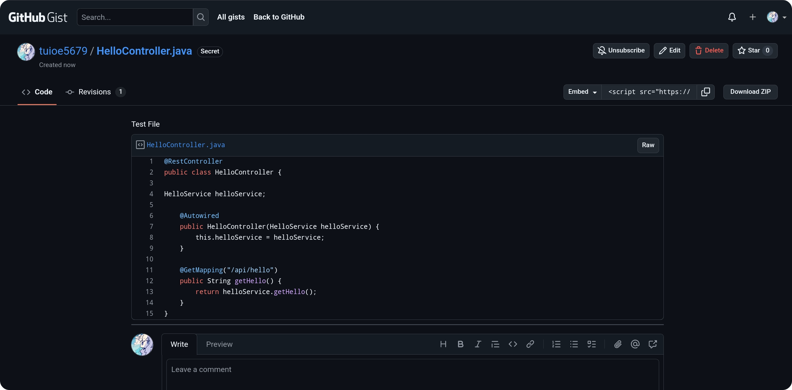Unsubscribe from gist notifications
Viewport: 792px width, 390px height.
point(621,51)
